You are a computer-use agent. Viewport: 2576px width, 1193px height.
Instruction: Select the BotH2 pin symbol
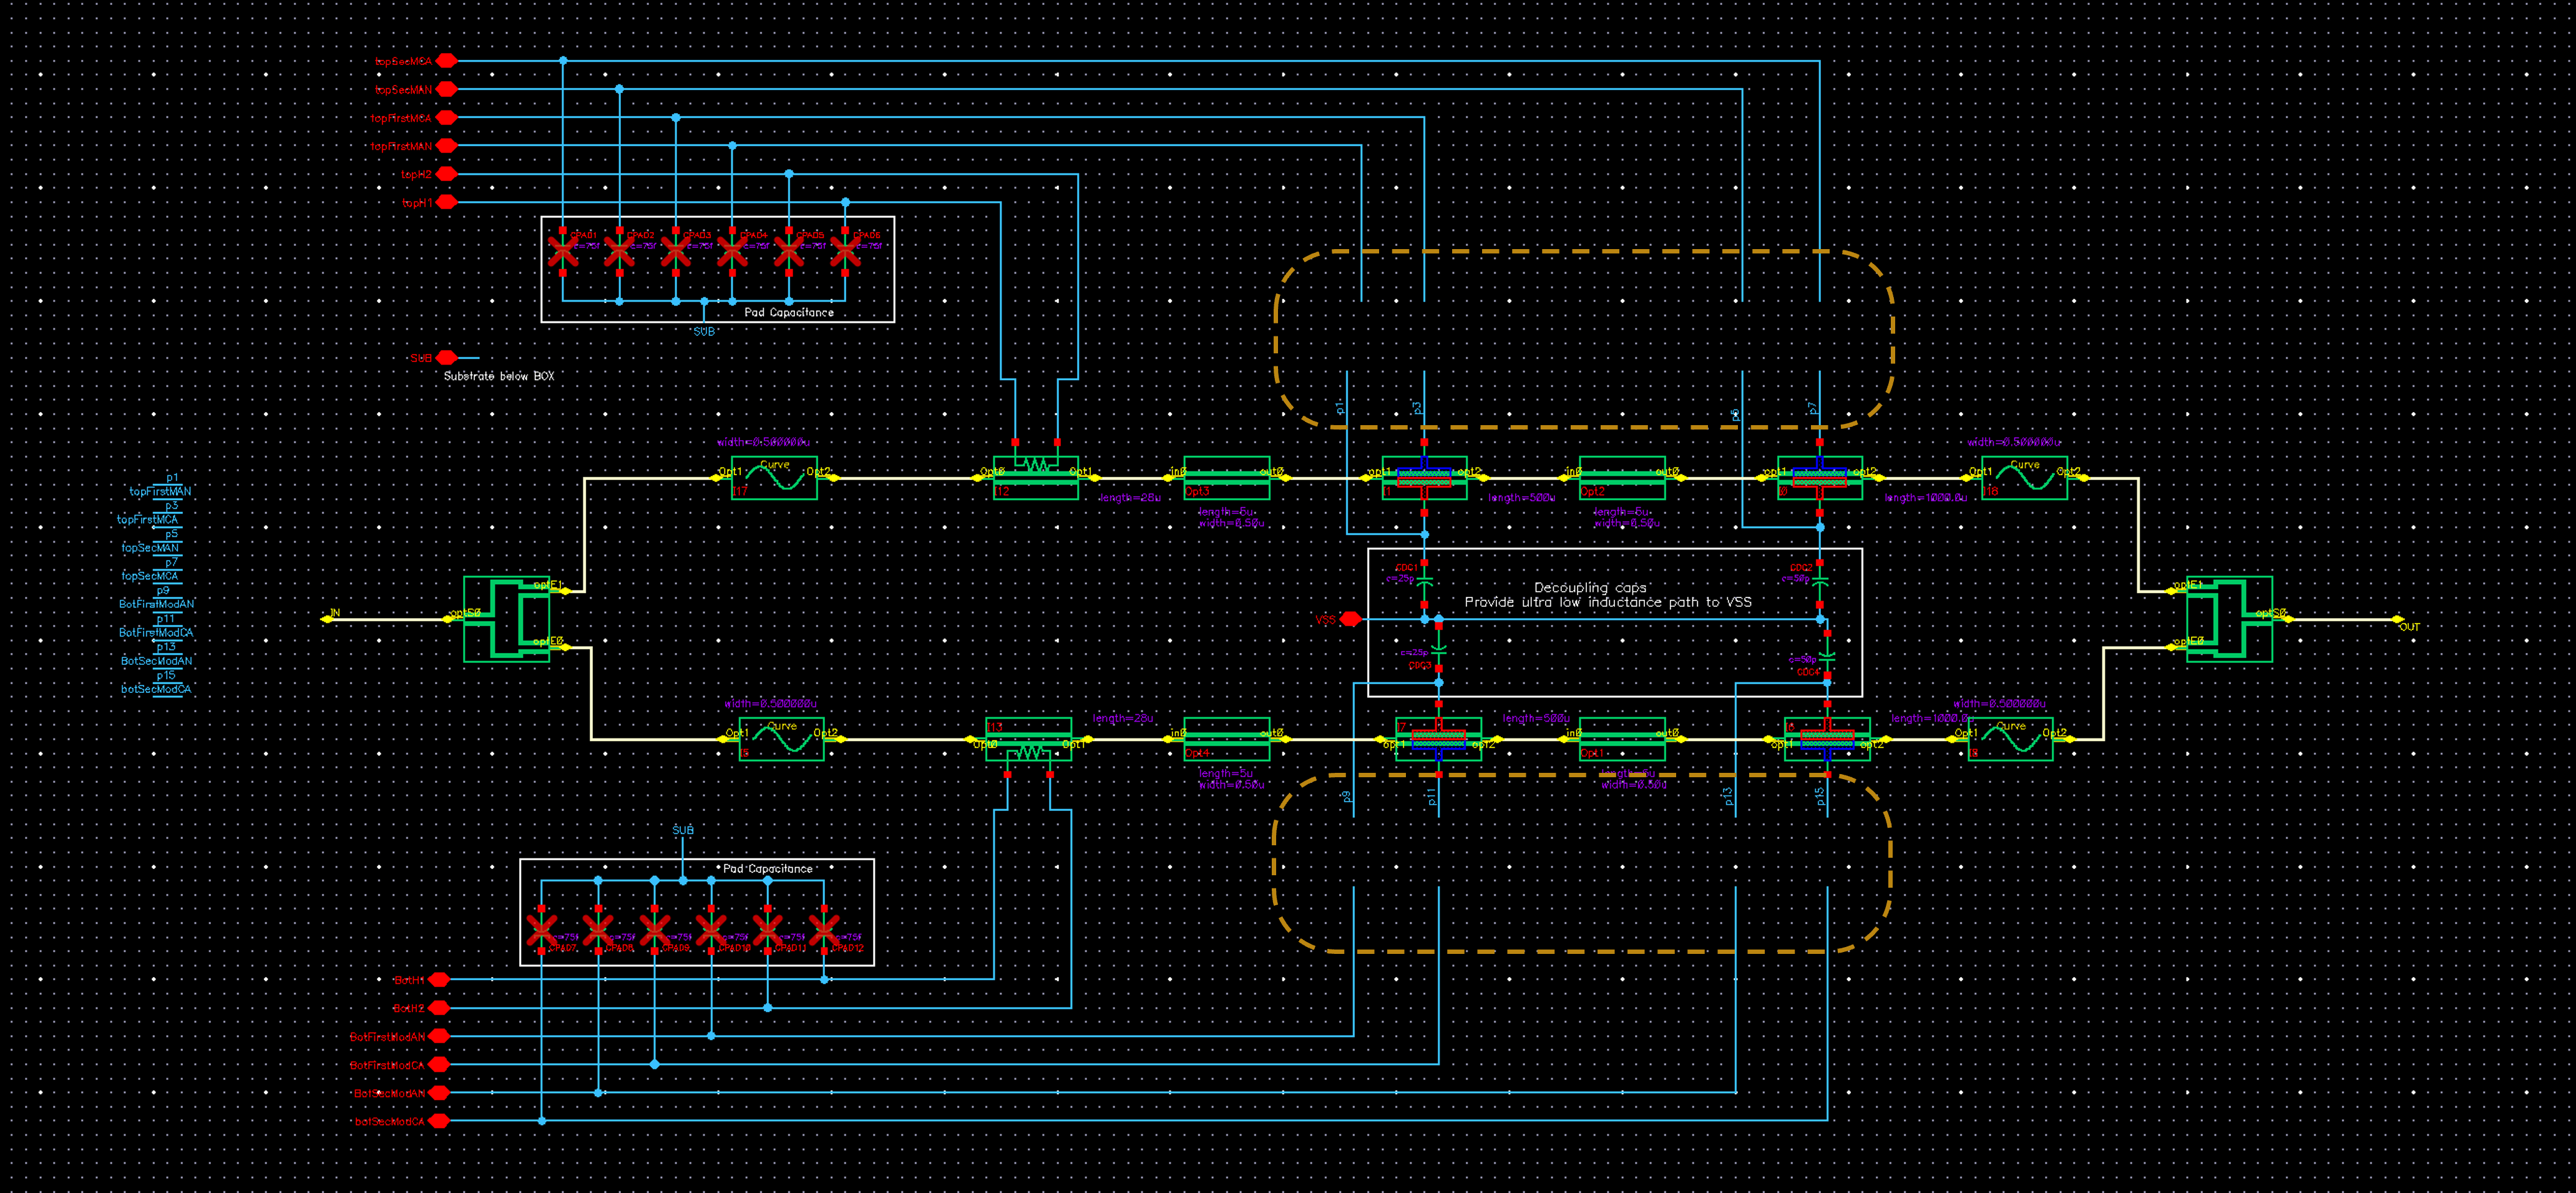[x=439, y=1008]
